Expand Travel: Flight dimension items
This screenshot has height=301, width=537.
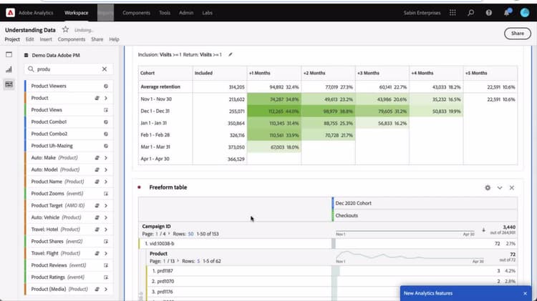pyautogui.click(x=106, y=254)
